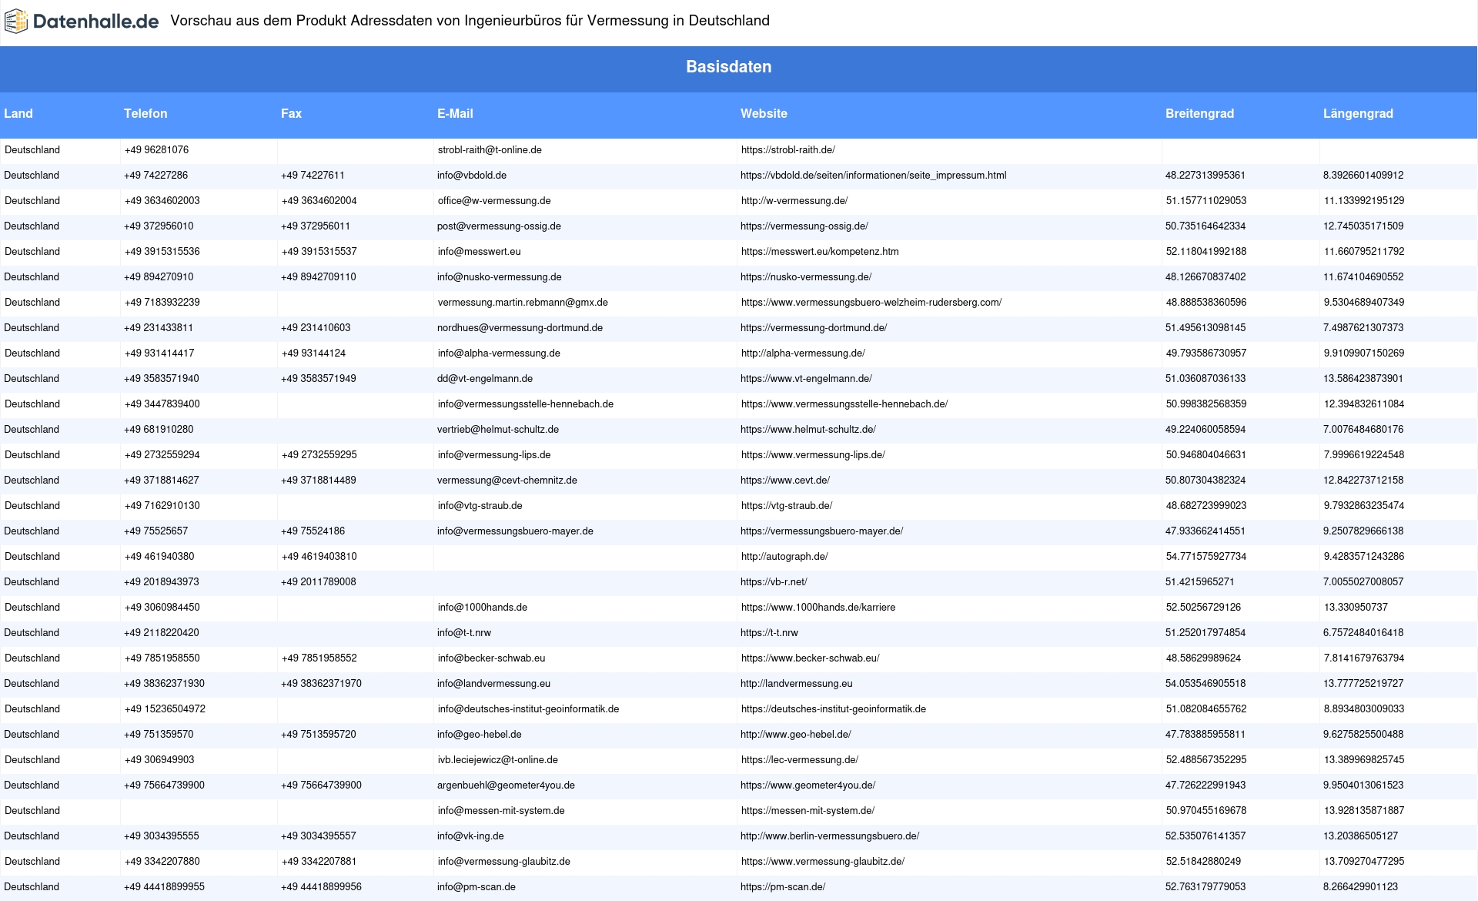The width and height of the screenshot is (1478, 901).
Task: Select email info@messen-mit-system.de
Action: [501, 811]
